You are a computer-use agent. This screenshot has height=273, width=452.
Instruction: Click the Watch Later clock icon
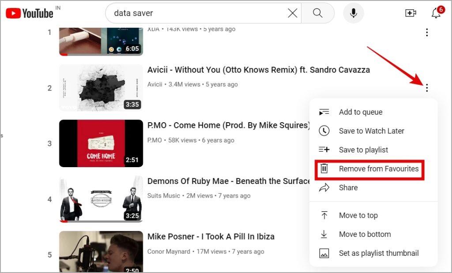[x=324, y=131]
